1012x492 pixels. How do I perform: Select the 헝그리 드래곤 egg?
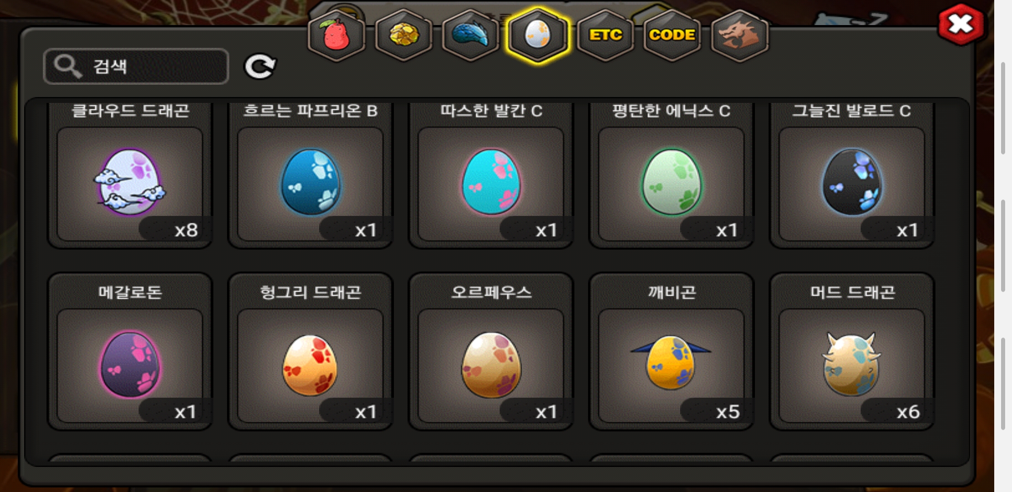310,352
